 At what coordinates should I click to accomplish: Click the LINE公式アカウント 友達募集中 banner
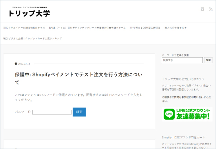187,114
